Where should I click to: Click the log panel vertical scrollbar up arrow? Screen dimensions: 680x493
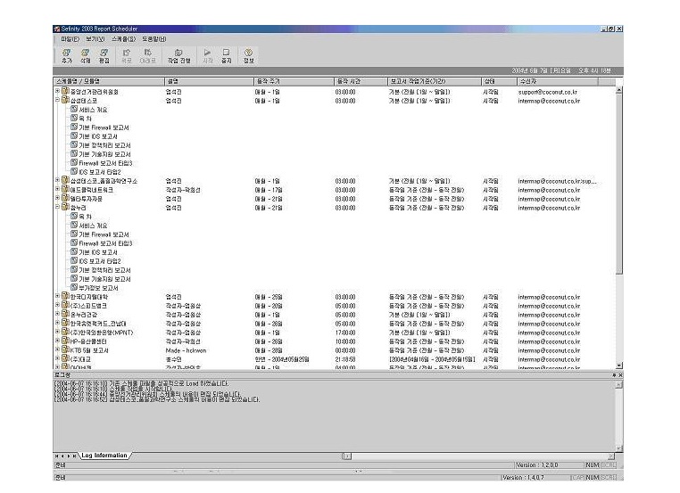[618, 384]
